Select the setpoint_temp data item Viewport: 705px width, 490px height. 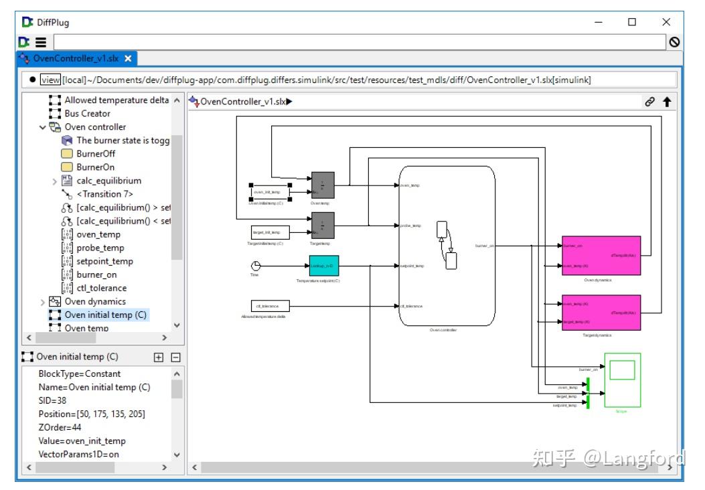(x=104, y=262)
